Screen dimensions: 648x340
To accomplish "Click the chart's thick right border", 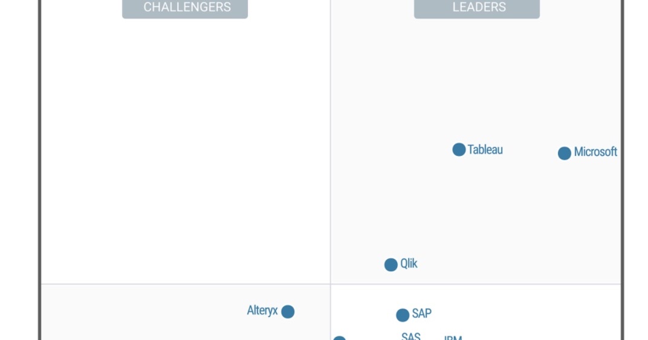I will (623, 170).
